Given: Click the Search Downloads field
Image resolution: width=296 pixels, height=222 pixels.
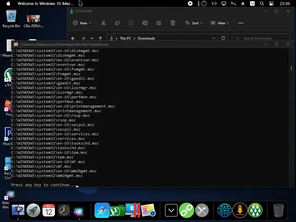Looking at the screenshot, I should pos(261,38).
